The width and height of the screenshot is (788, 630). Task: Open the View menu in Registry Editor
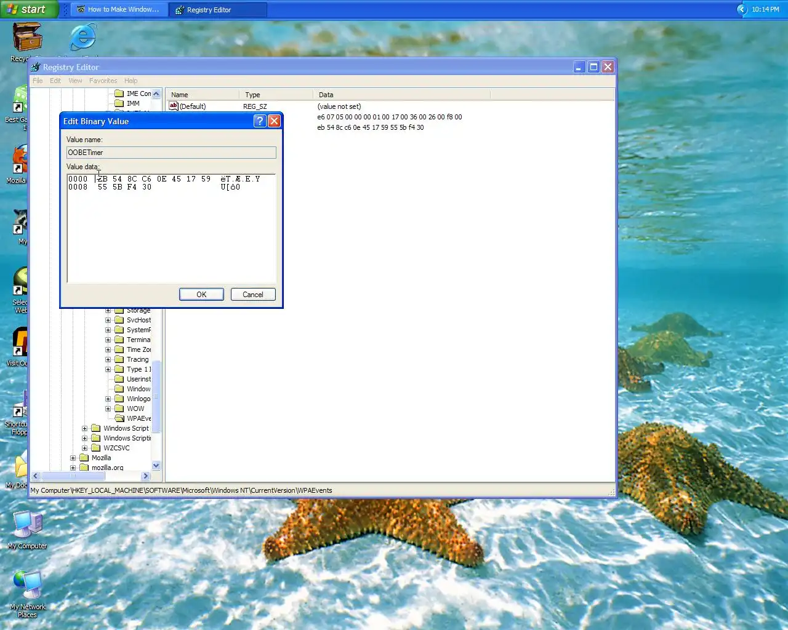(x=75, y=81)
